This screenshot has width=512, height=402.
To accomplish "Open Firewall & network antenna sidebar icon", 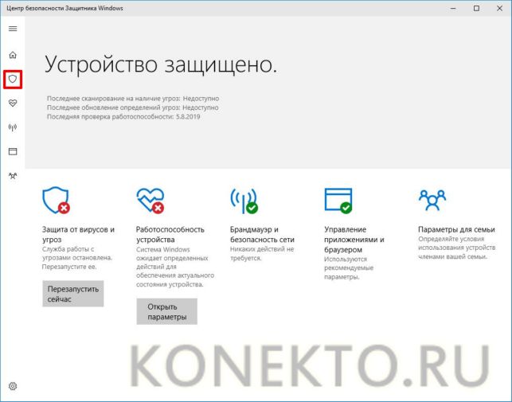I will 13,127.
